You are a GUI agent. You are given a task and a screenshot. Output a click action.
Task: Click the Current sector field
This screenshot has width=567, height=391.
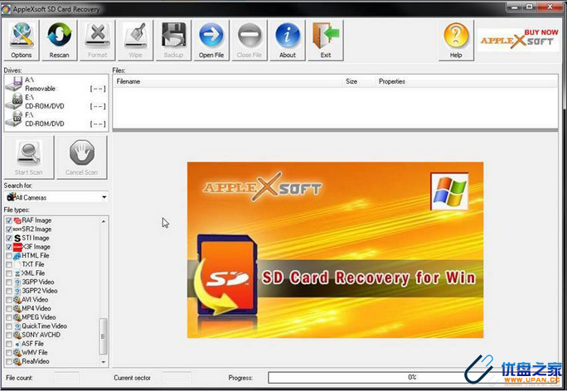(x=177, y=378)
